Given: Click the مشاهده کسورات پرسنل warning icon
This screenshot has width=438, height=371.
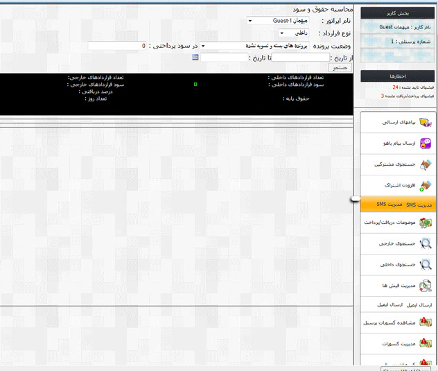Looking at the screenshot, I should (426, 322).
